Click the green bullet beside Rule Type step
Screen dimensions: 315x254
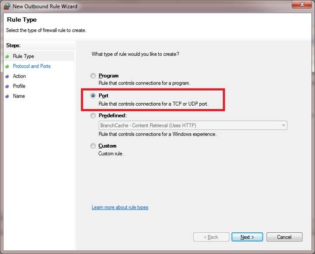[7, 56]
